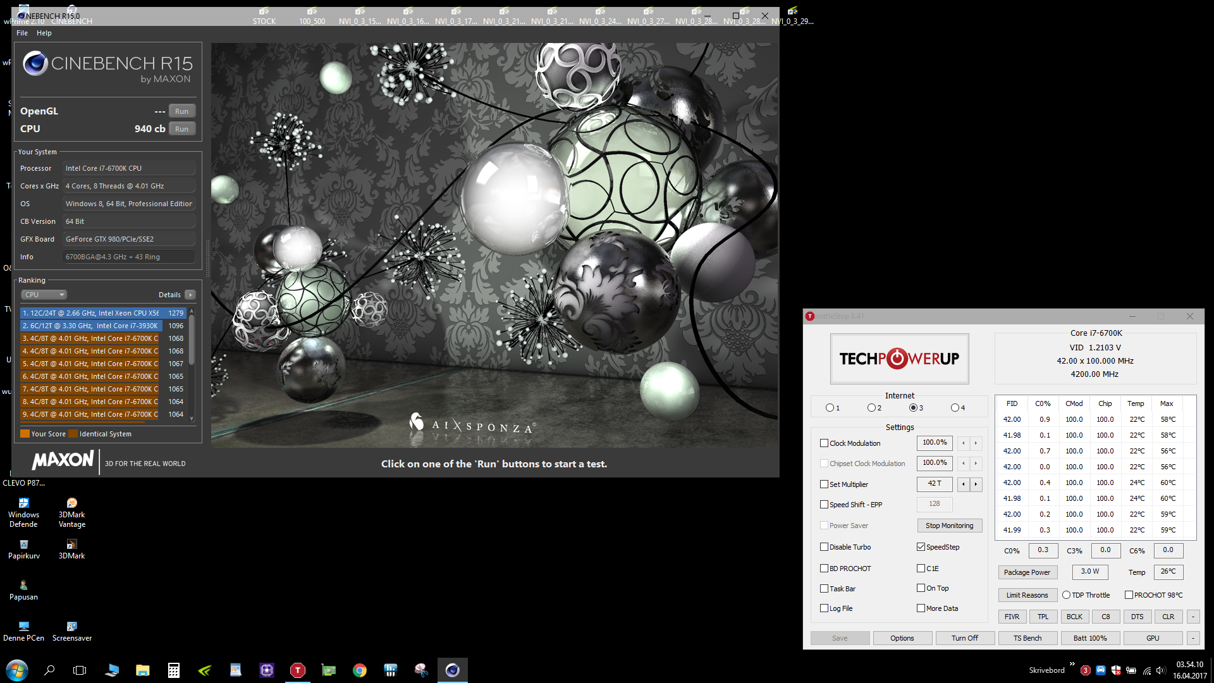Click the battery tray icon
The width and height of the screenshot is (1214, 683).
coord(1131,670)
